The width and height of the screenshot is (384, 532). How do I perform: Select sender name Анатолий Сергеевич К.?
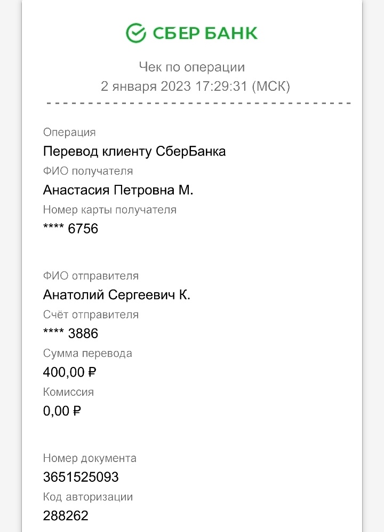click(117, 295)
